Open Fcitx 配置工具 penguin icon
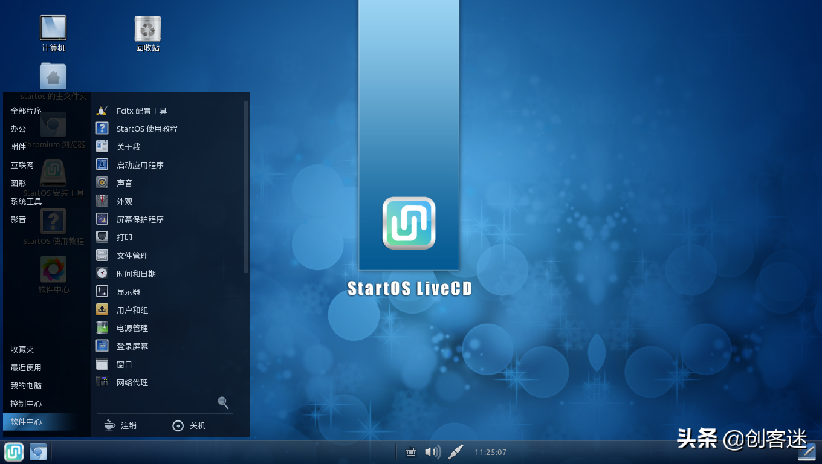The height and width of the screenshot is (464, 822). 102,111
